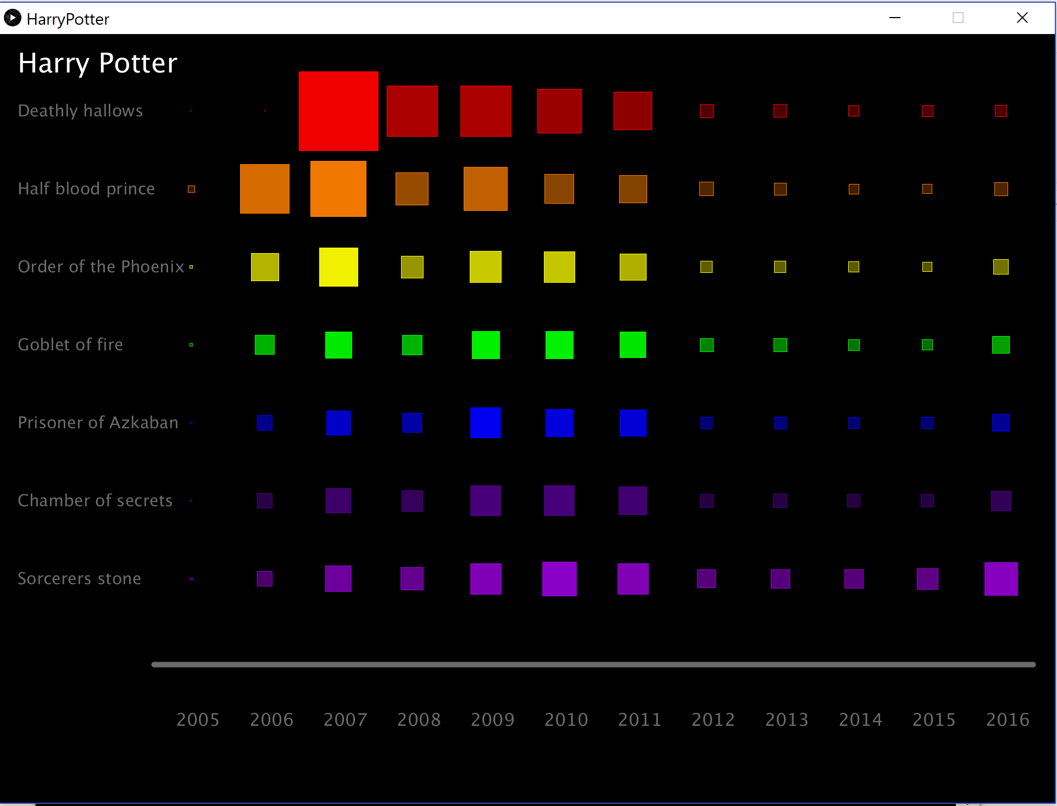This screenshot has height=806, width=1057.
Task: Click the Sorcerers stone 2010 violet square
Action: point(559,579)
